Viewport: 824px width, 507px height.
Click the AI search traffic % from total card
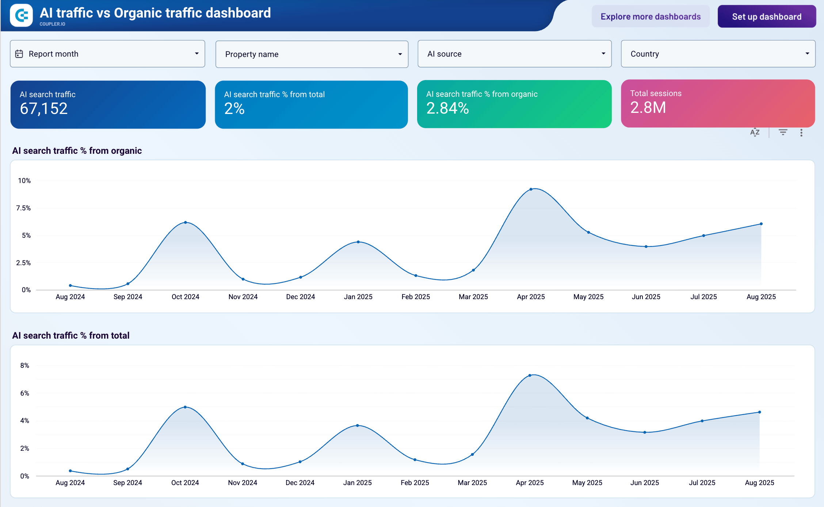(x=311, y=104)
